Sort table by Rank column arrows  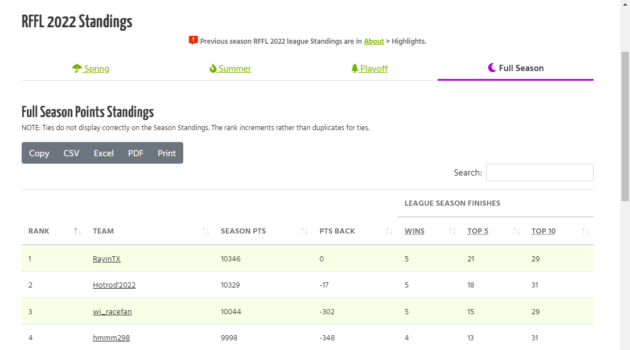[x=78, y=231]
